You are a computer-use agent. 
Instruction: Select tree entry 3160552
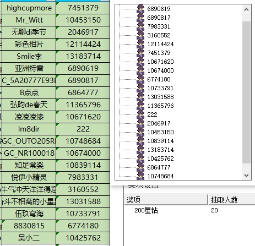pos(159,35)
